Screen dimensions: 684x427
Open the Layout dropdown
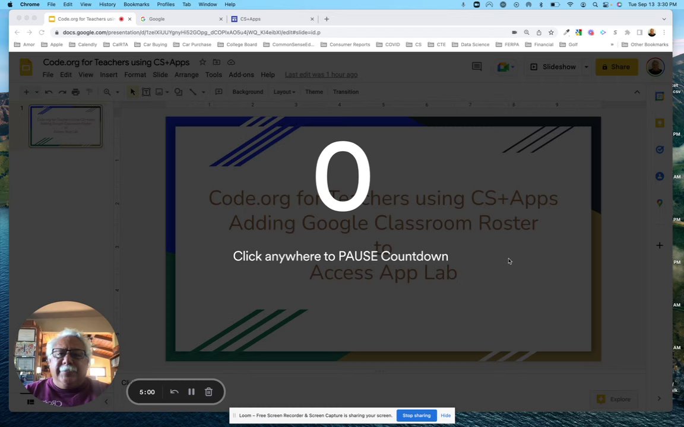284,92
